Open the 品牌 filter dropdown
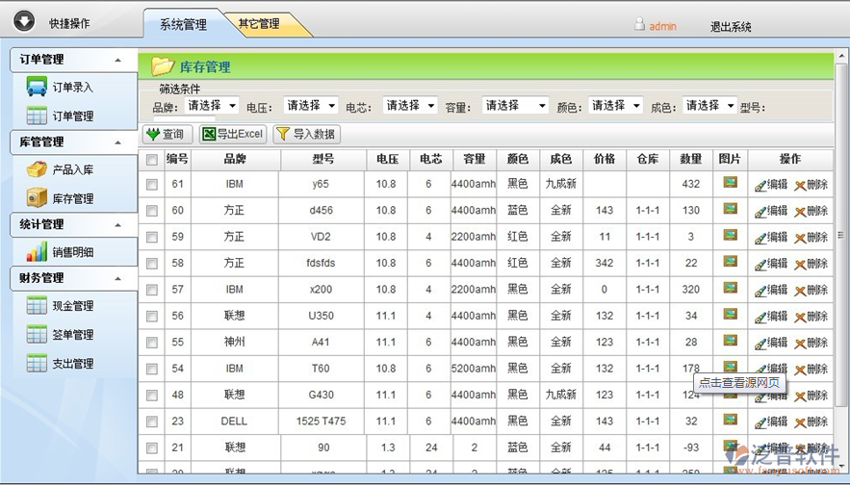Viewport: 850px width, 486px height. click(x=212, y=106)
